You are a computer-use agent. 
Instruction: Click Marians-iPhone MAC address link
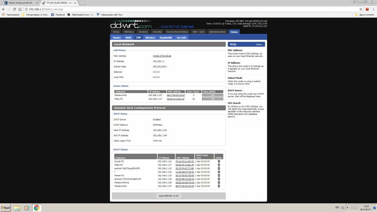point(185,183)
